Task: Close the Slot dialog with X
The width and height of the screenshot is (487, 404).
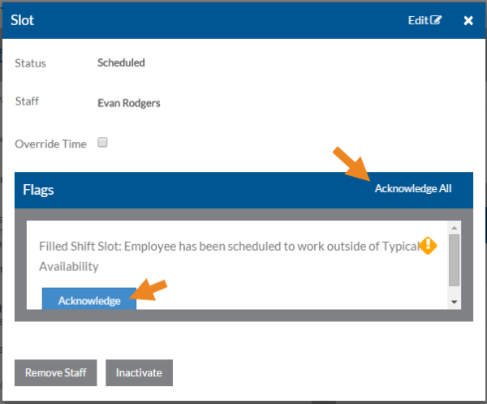Action: point(468,20)
